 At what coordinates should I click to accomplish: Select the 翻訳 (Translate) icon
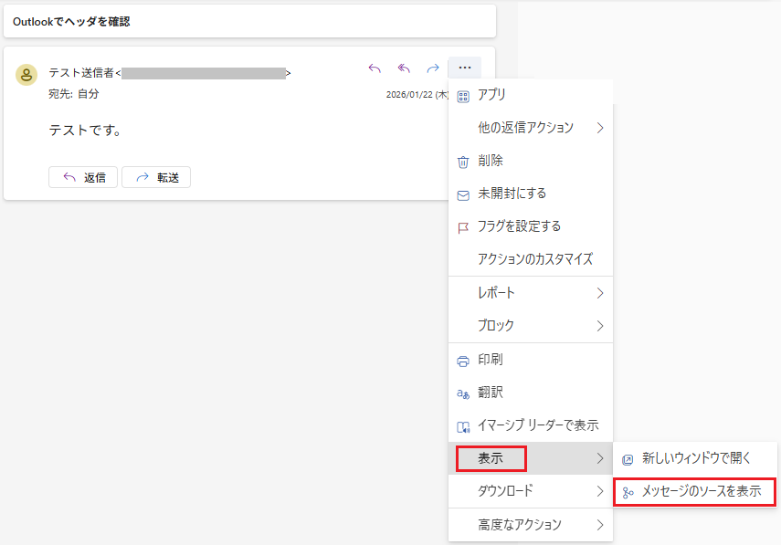[465, 392]
